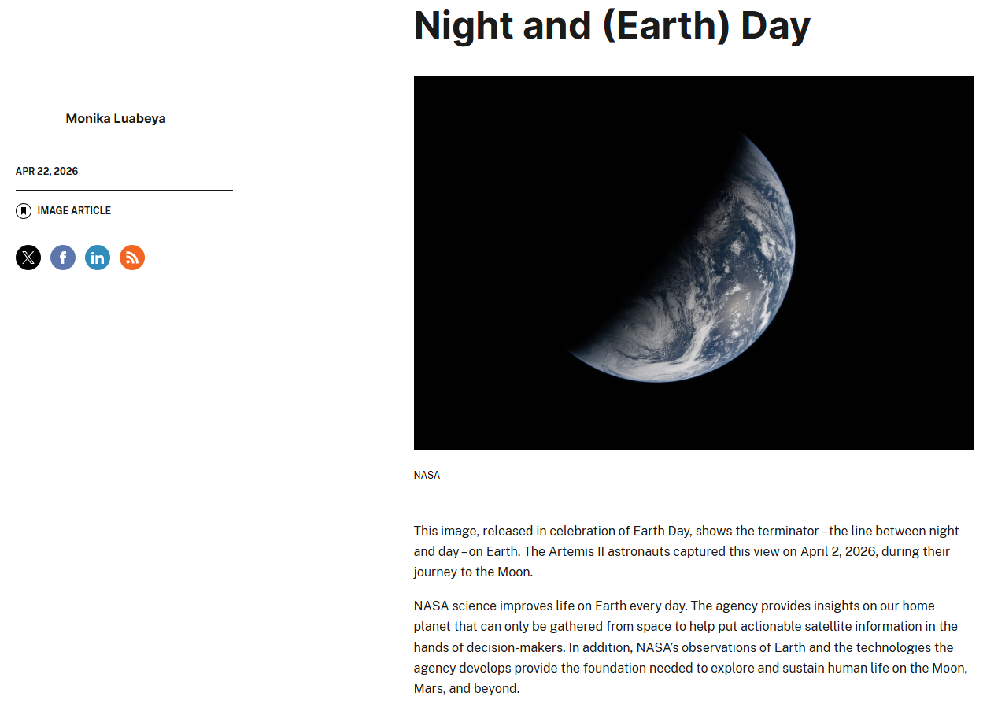Open the orange RSS feed icon

(x=132, y=258)
